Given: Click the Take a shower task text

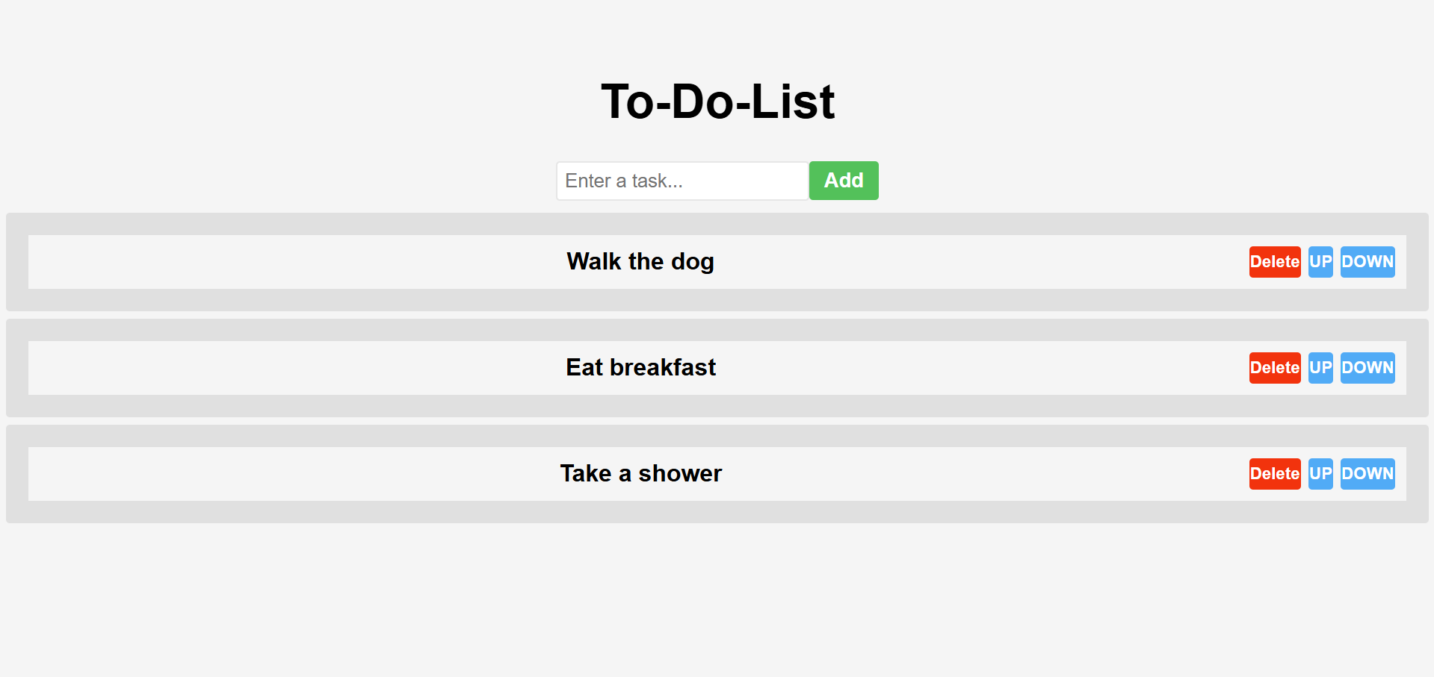Looking at the screenshot, I should tap(640, 474).
